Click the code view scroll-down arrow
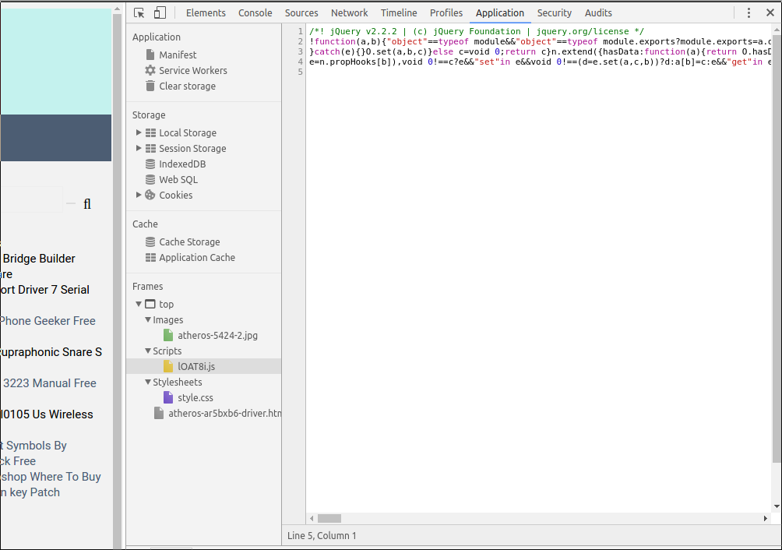The width and height of the screenshot is (782, 550). pos(777,506)
